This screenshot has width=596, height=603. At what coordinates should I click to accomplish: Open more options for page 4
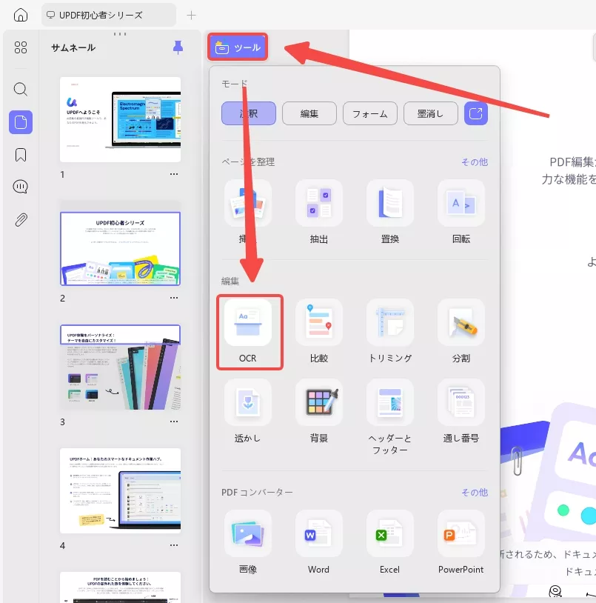[174, 545]
